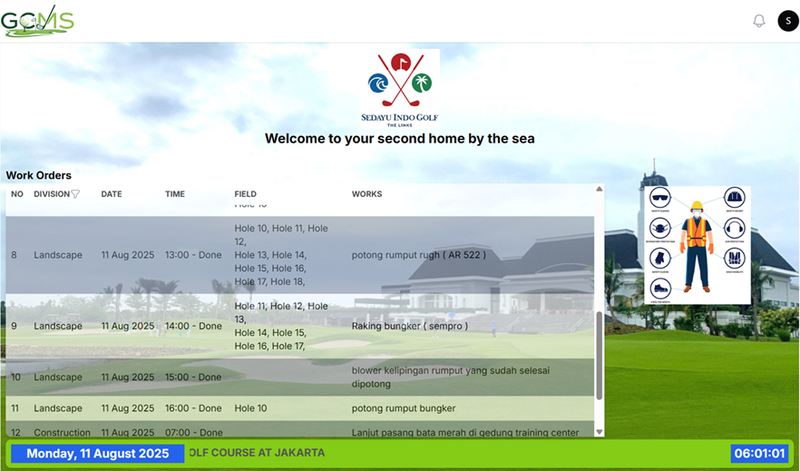Click date '11 Aug 2025' in row 11
The width and height of the screenshot is (800, 471).
pos(128,408)
